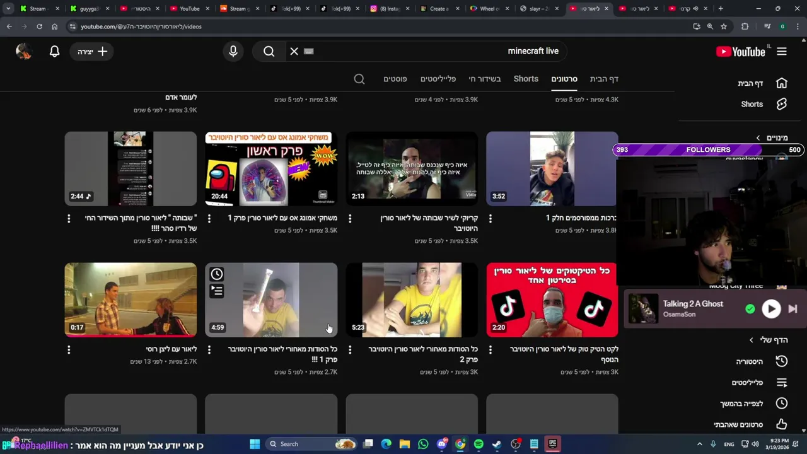807x454 pixels.
Task: Open סרטונים שאהבתי liked videos
Action: point(751,425)
